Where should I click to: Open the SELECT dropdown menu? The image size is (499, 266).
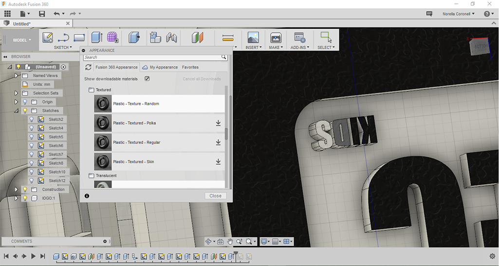[326, 47]
